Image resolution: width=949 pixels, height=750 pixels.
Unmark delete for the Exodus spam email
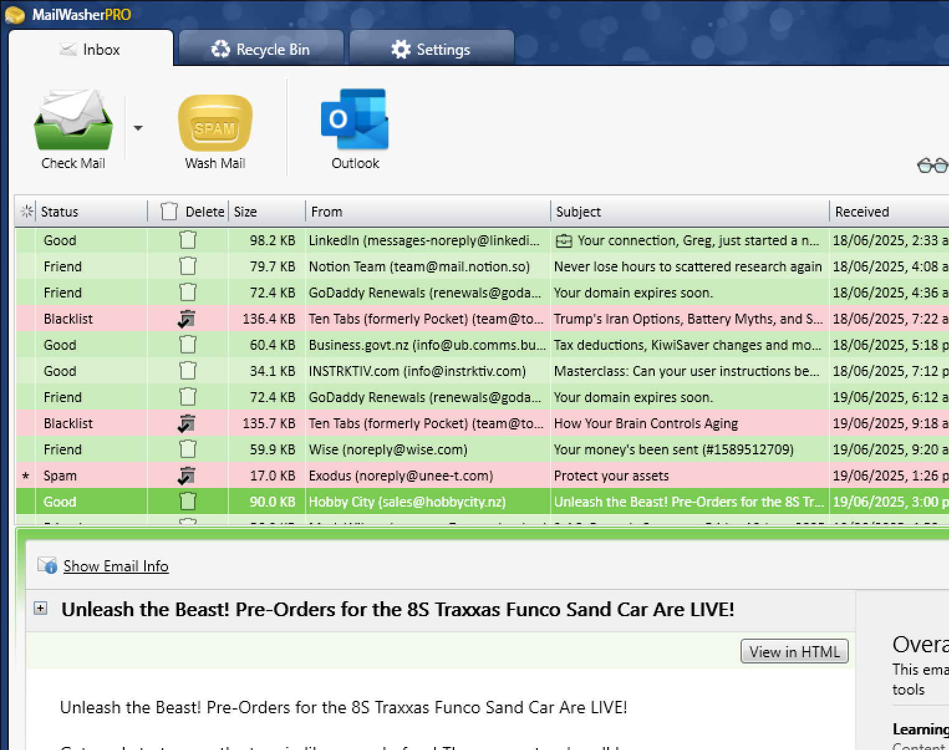point(187,476)
